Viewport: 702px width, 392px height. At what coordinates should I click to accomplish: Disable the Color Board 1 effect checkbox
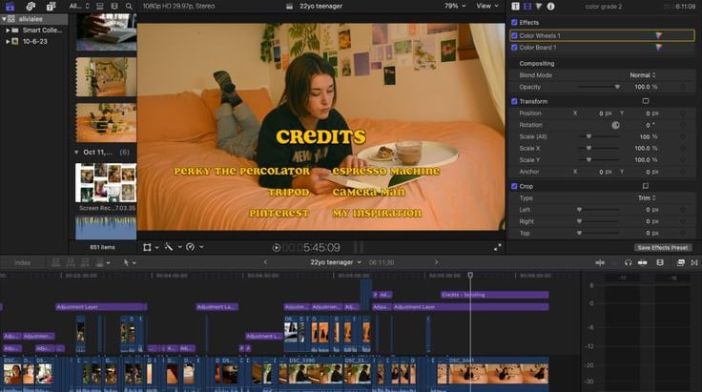[514, 47]
